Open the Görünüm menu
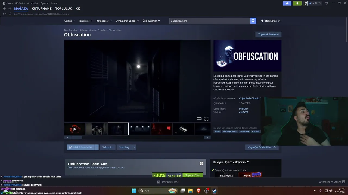348x195 pixels. [20, 3]
